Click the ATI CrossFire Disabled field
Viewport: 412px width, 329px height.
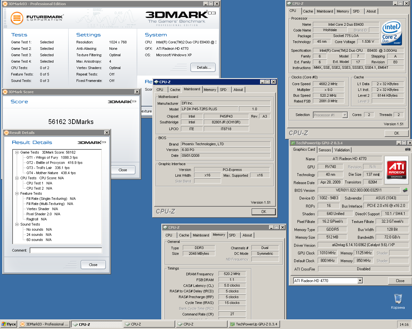[x=363, y=269]
